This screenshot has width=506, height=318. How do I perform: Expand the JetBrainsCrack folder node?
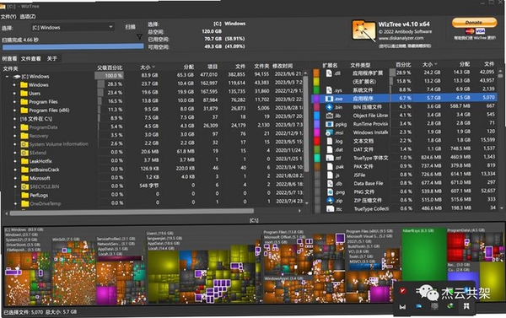(x=14, y=170)
